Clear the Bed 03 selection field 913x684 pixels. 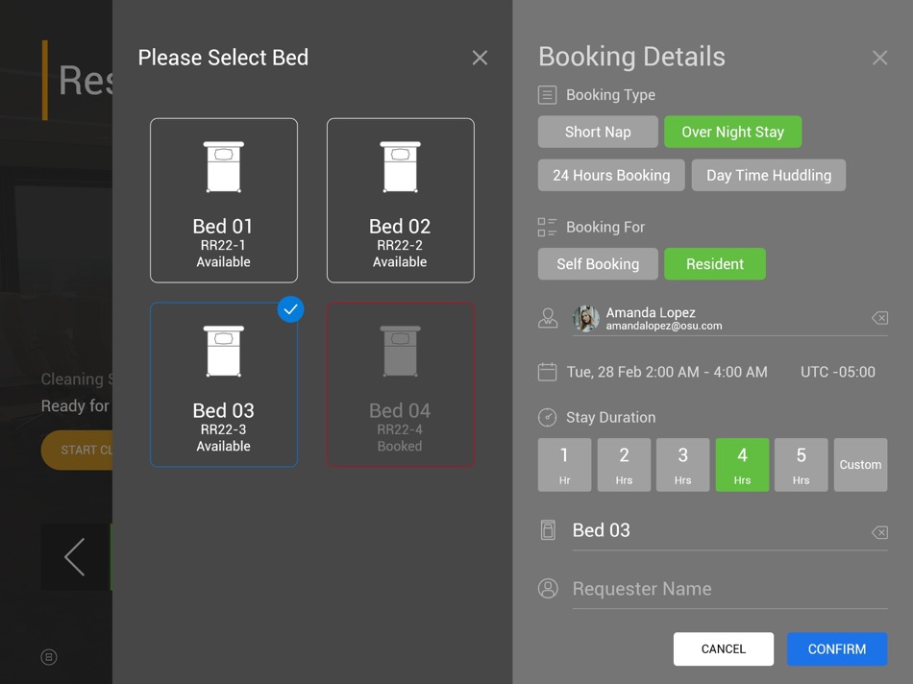coord(879,532)
